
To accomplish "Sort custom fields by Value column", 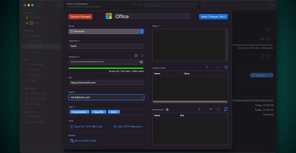I will tap(205, 74).
